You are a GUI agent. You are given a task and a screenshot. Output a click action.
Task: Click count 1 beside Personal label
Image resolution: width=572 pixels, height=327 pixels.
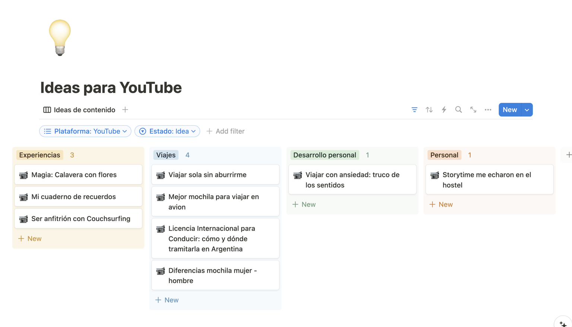coord(470,155)
